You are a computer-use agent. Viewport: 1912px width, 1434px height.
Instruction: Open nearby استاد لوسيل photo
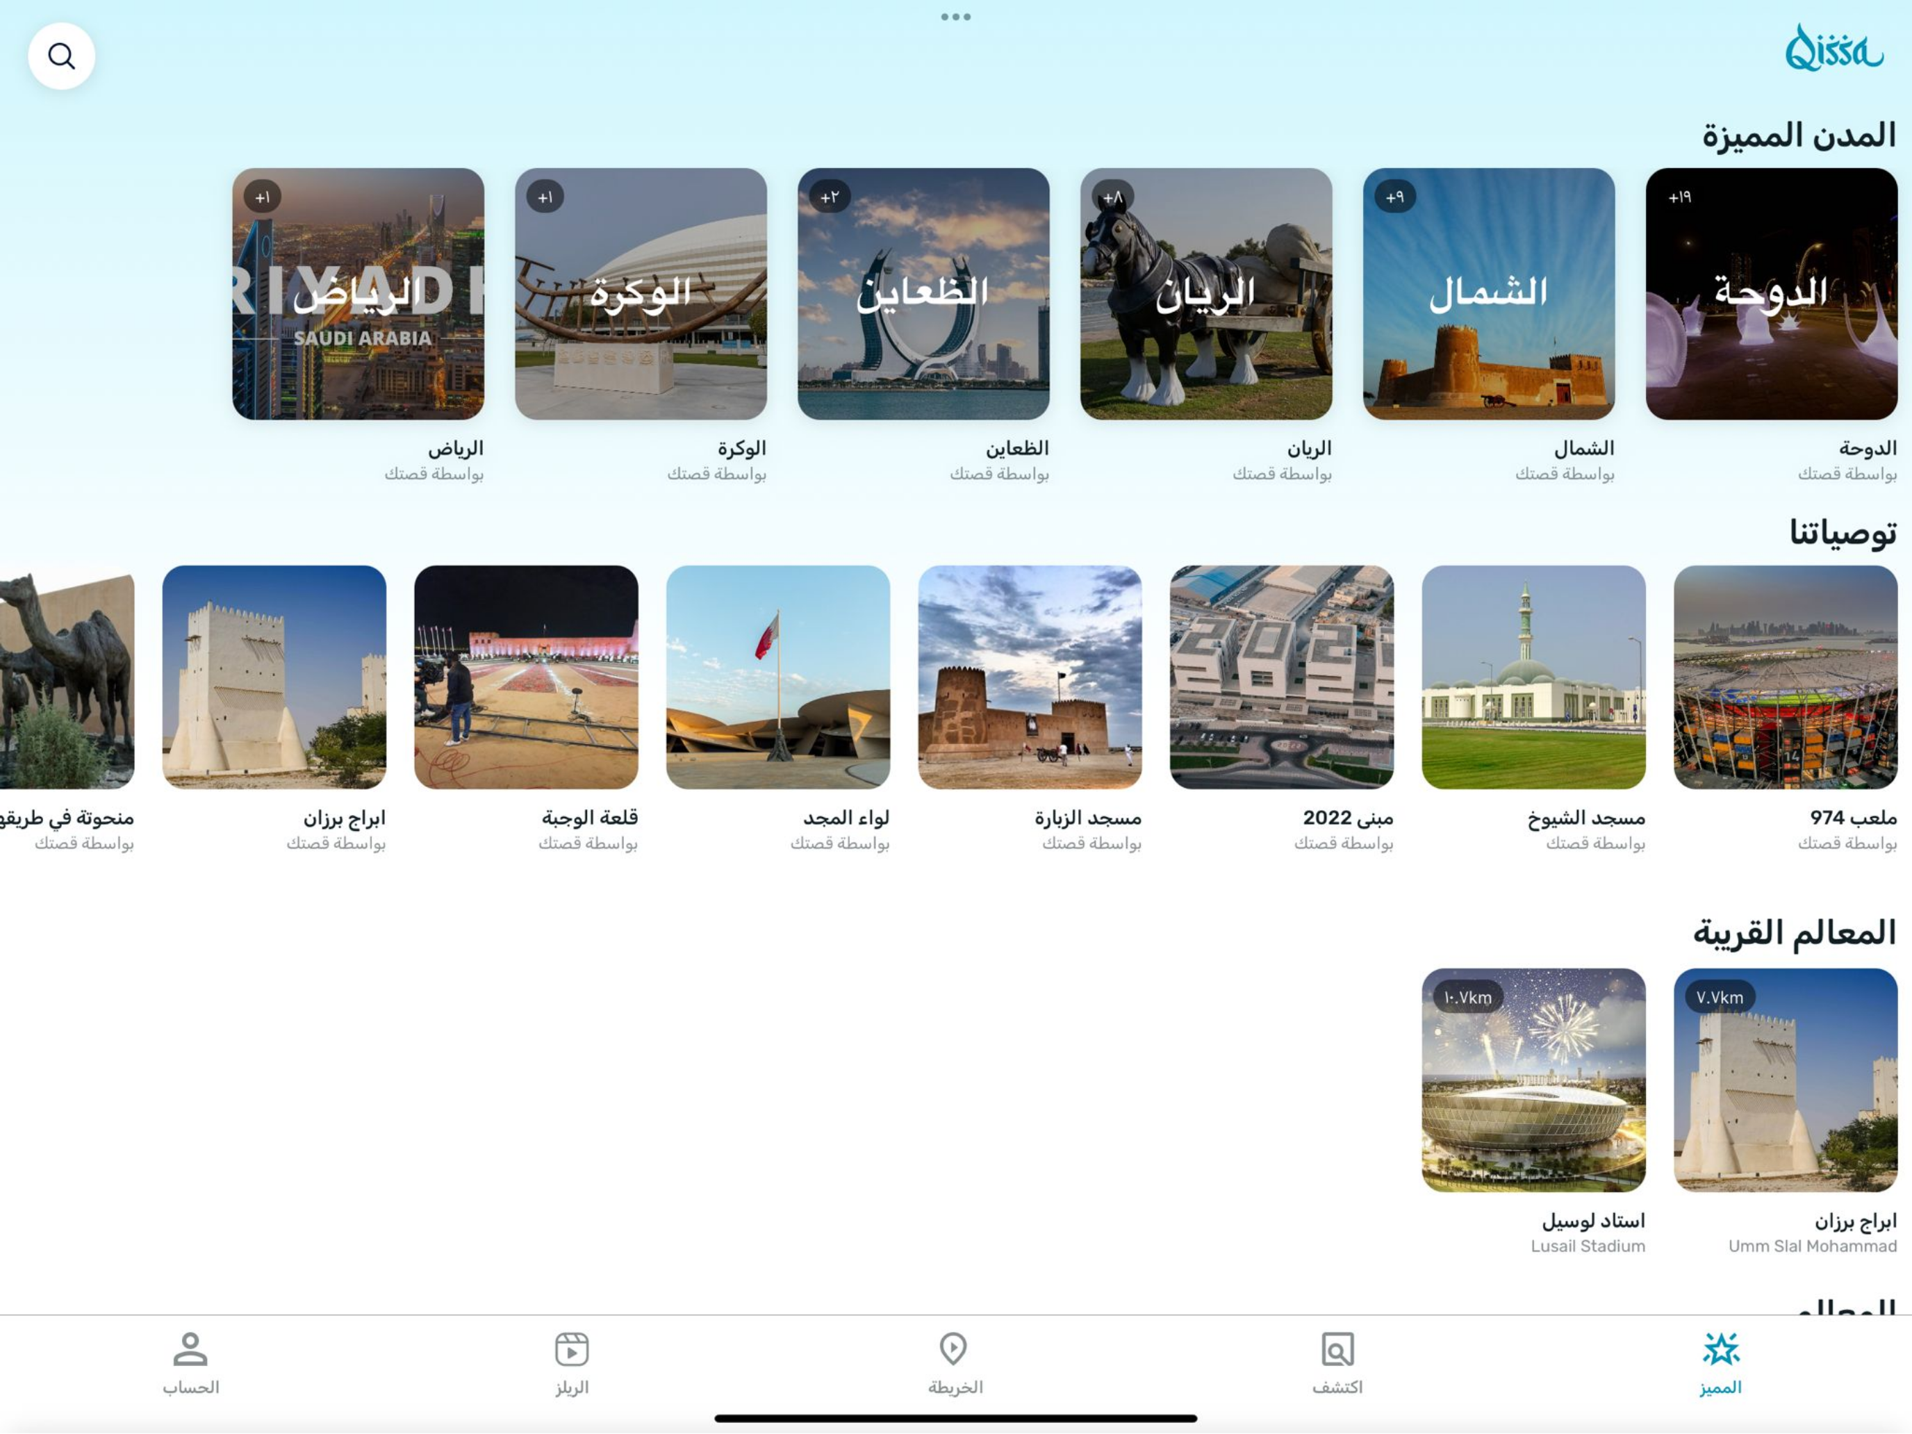pos(1533,1080)
